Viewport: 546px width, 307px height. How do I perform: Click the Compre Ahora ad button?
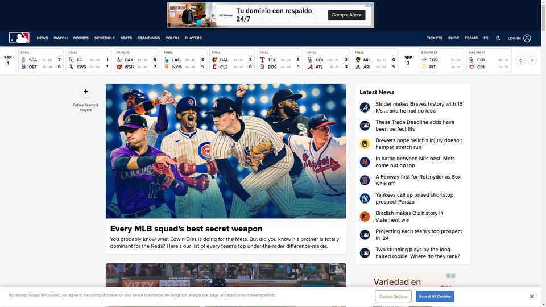[x=346, y=15]
